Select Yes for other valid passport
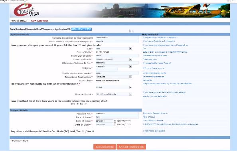The width and height of the screenshot is (237, 152). [x=83, y=131]
